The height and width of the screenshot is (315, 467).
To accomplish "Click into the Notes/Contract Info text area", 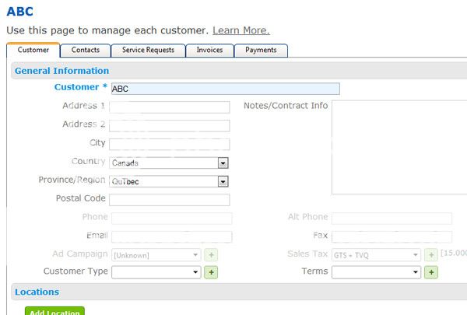I will [399, 146].
